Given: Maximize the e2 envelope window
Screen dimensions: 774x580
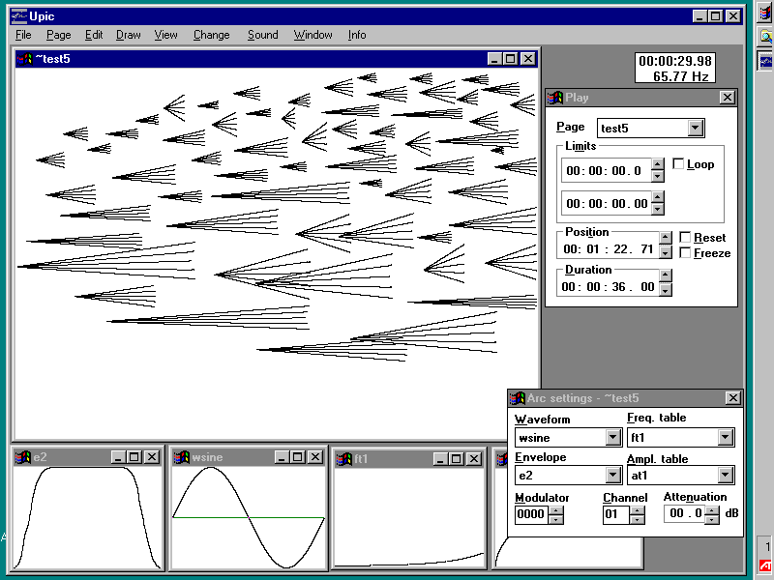Looking at the screenshot, I should click(x=134, y=456).
